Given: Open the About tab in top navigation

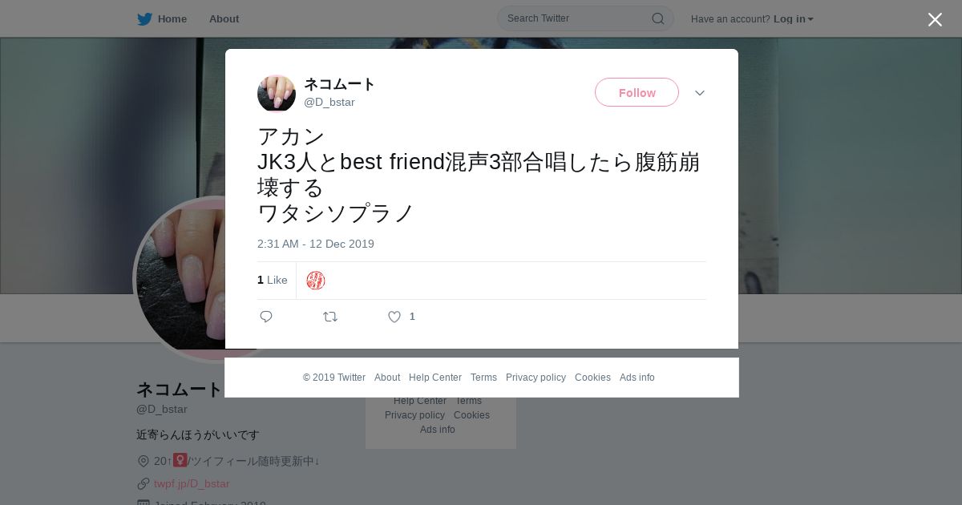Looking at the screenshot, I should tap(224, 19).
